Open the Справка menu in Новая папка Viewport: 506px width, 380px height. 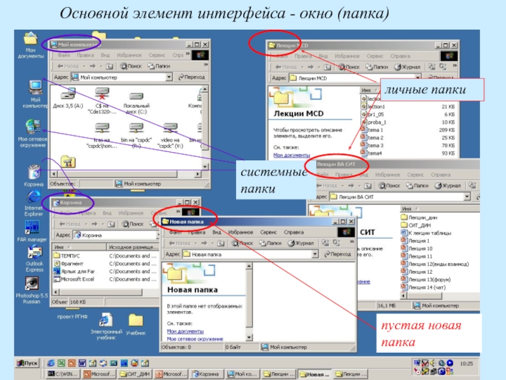[293, 232]
